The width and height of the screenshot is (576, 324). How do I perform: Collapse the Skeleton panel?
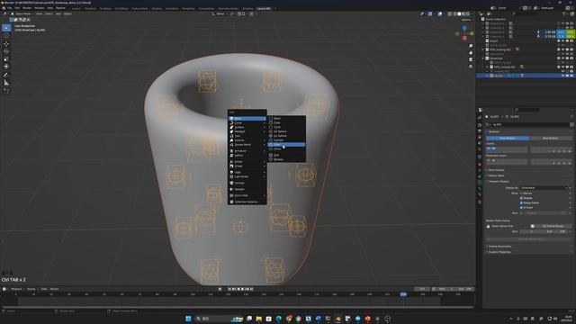pyautogui.click(x=494, y=131)
